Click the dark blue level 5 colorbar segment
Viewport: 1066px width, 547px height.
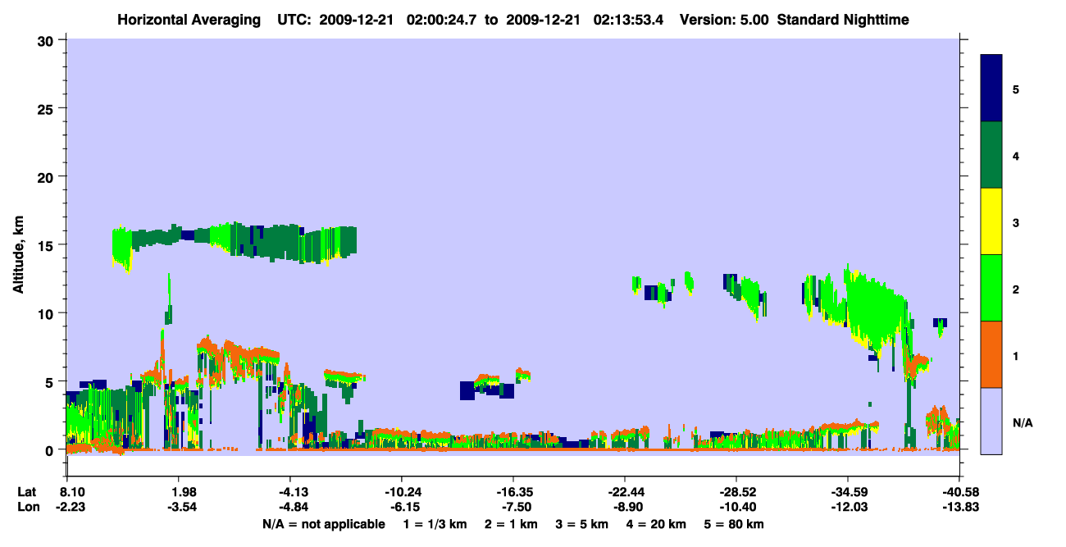pos(991,89)
